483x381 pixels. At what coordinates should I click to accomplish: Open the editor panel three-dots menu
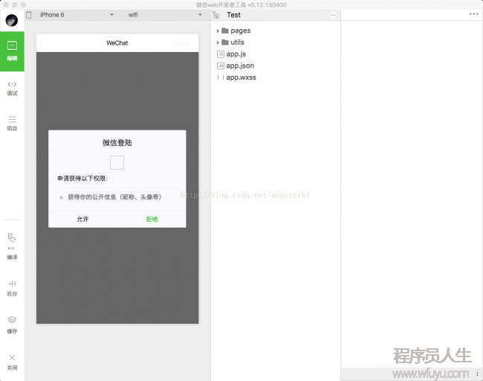[474, 14]
